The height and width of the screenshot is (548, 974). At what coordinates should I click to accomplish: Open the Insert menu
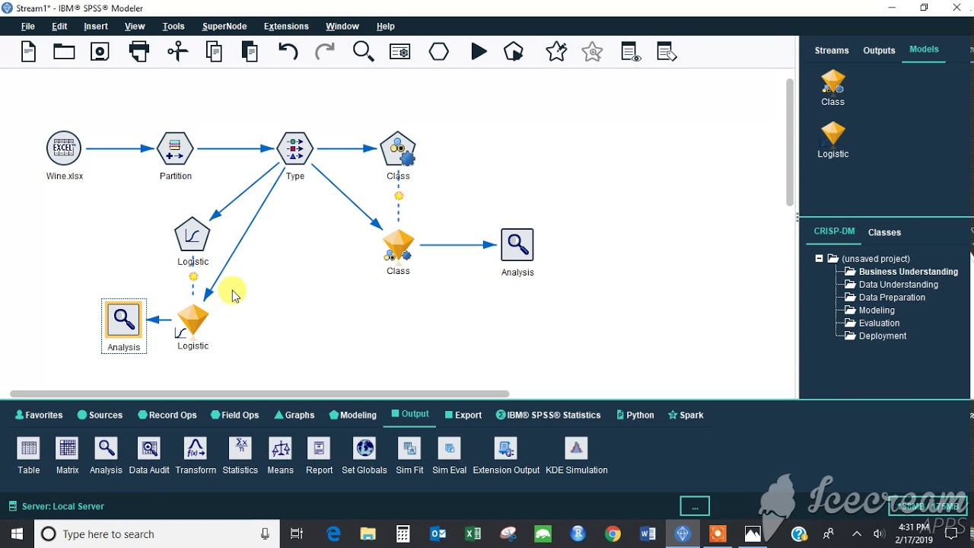96,26
